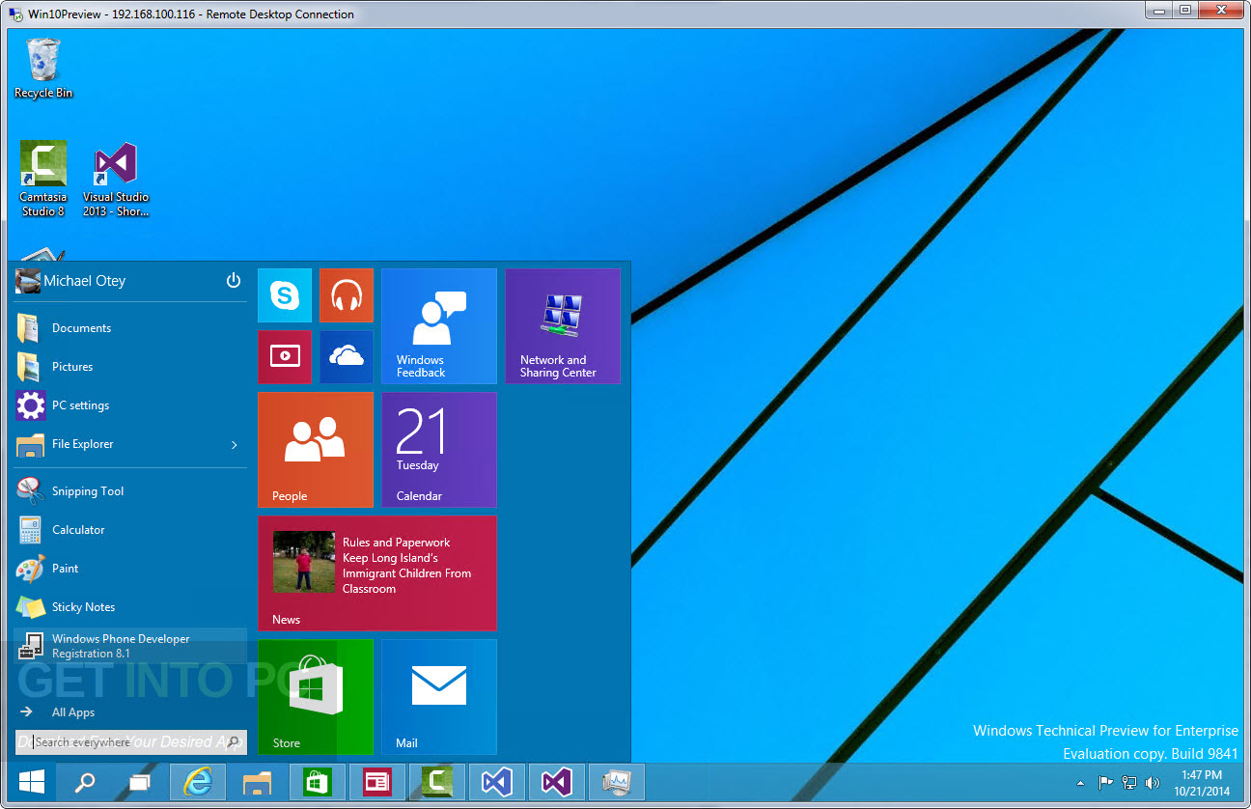
Task: Launch Snipping Tool from Start menu
Action: pos(130,491)
